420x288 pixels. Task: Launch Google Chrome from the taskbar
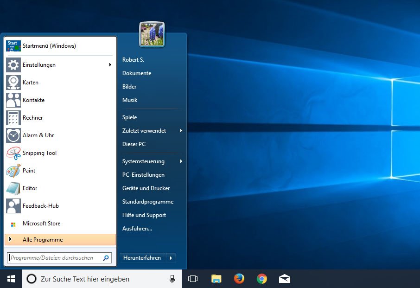point(262,279)
